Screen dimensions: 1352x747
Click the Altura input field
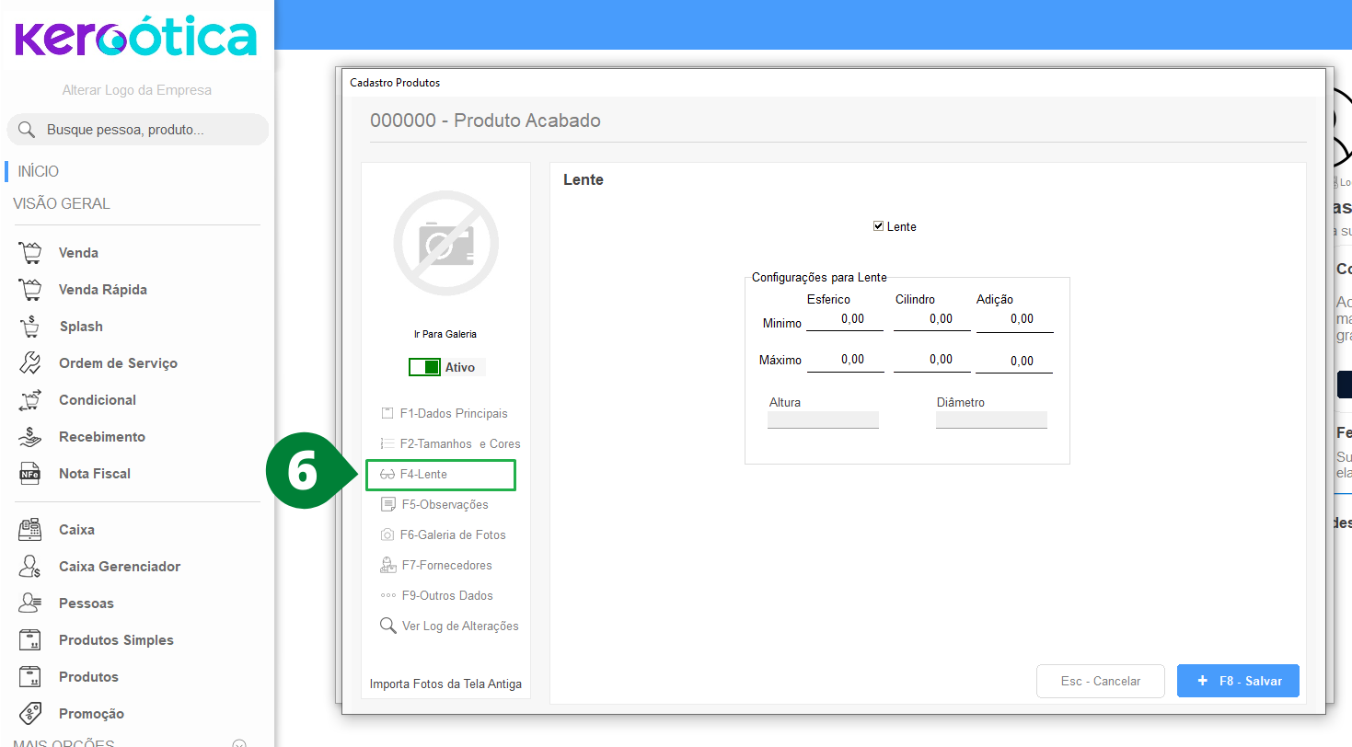[823, 419]
